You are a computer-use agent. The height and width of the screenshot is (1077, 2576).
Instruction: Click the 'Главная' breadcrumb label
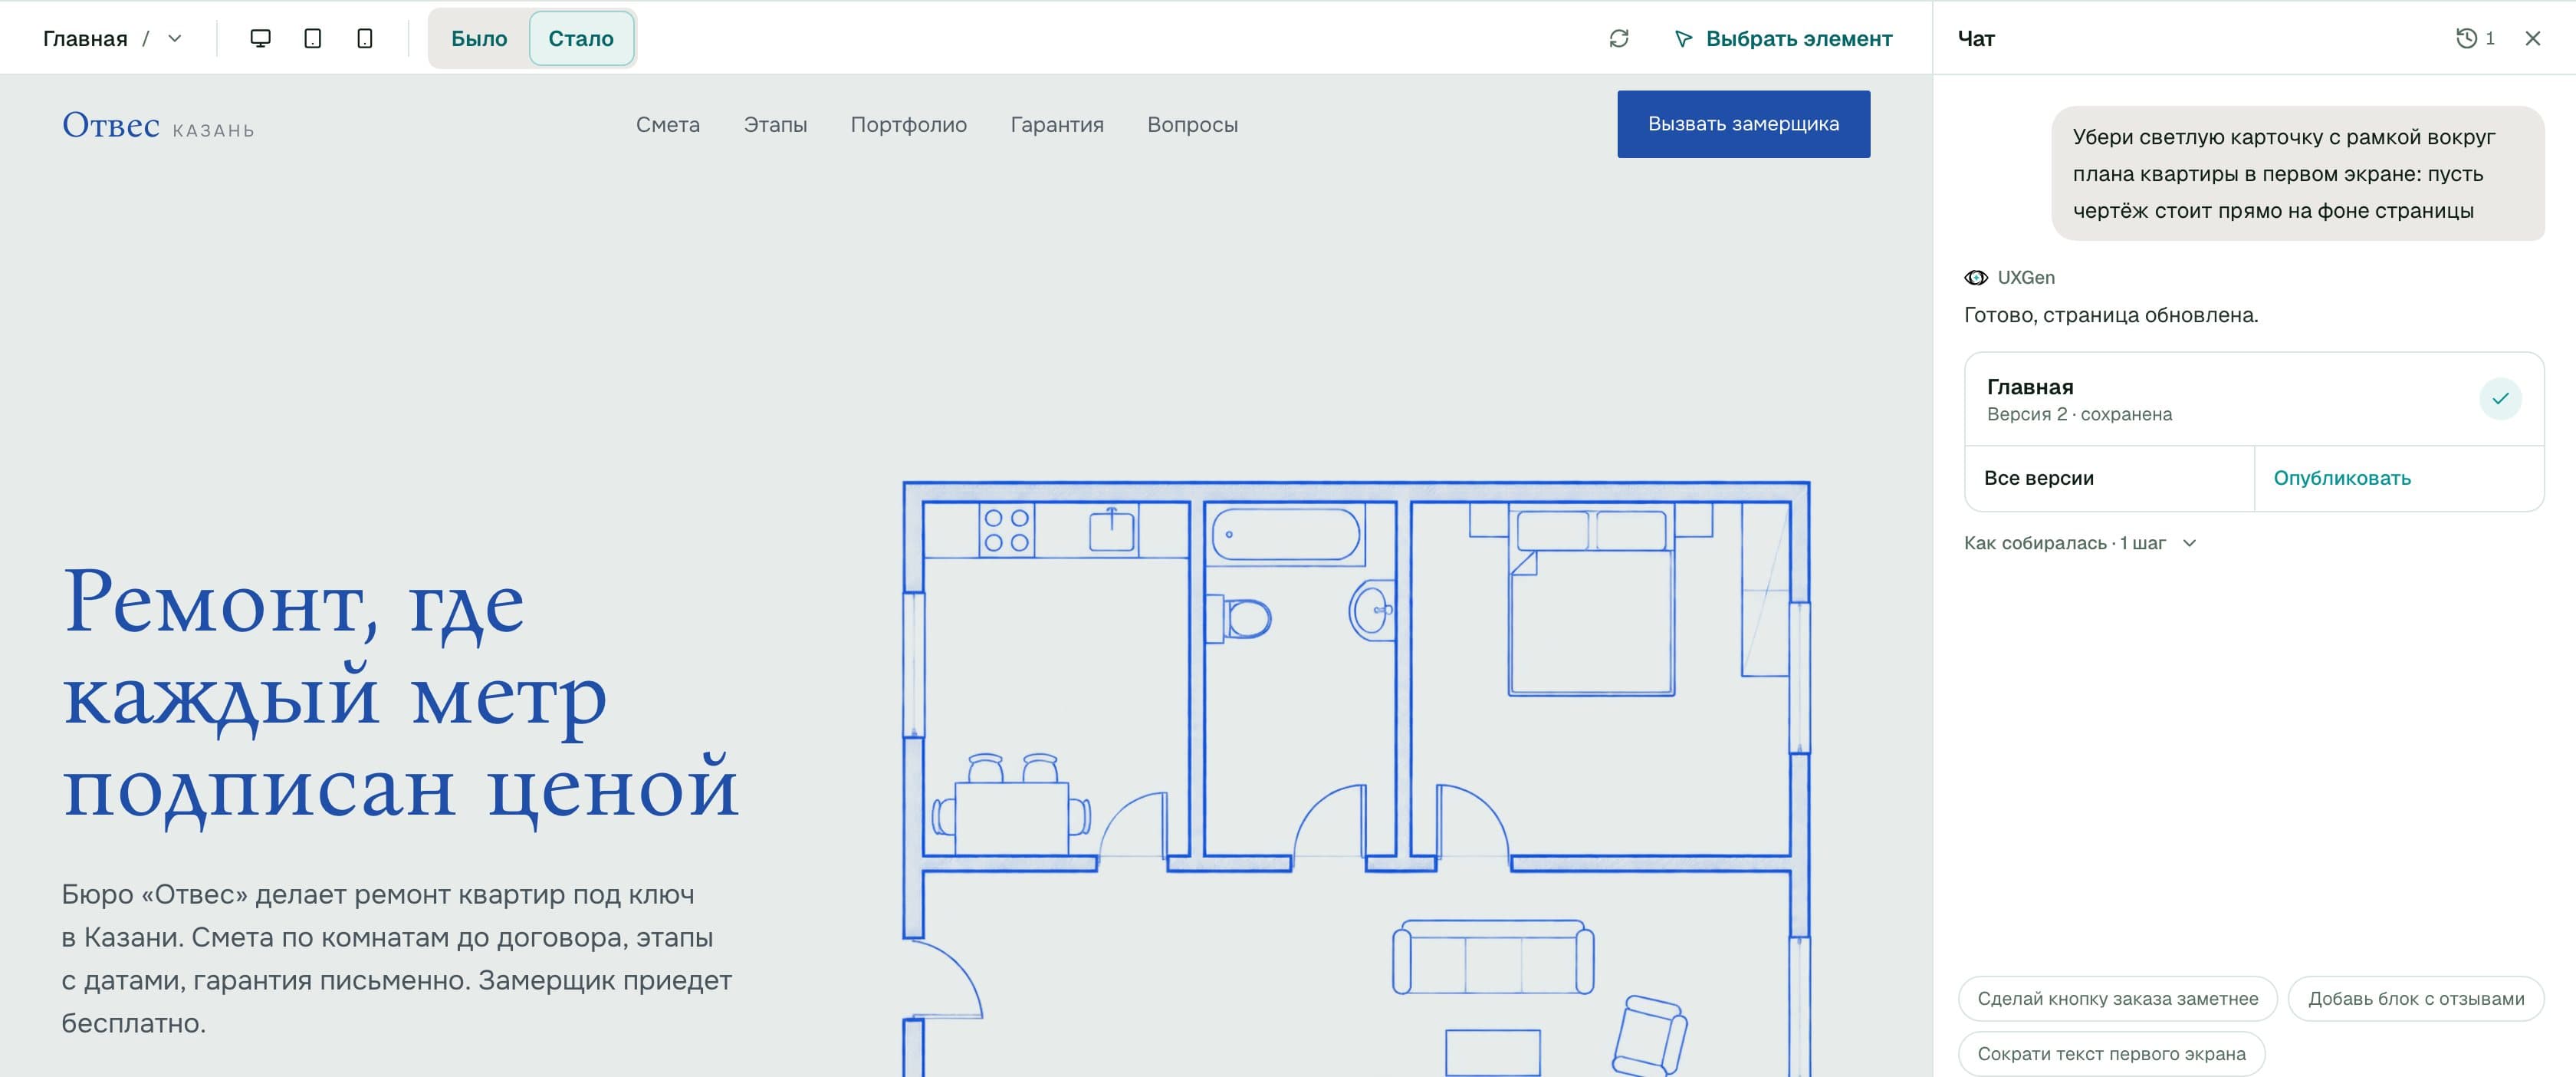(85, 38)
